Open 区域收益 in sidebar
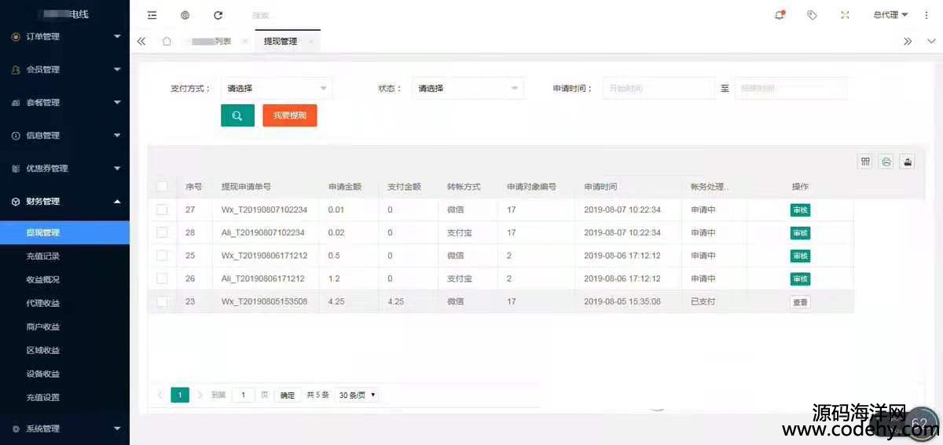This screenshot has width=943, height=445. [64, 350]
